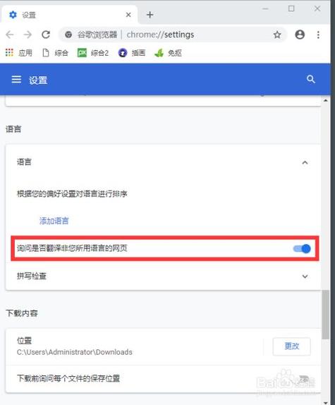The height and width of the screenshot is (405, 335).
Task: Open the 应用 apps grid shortcut
Action: 19,53
